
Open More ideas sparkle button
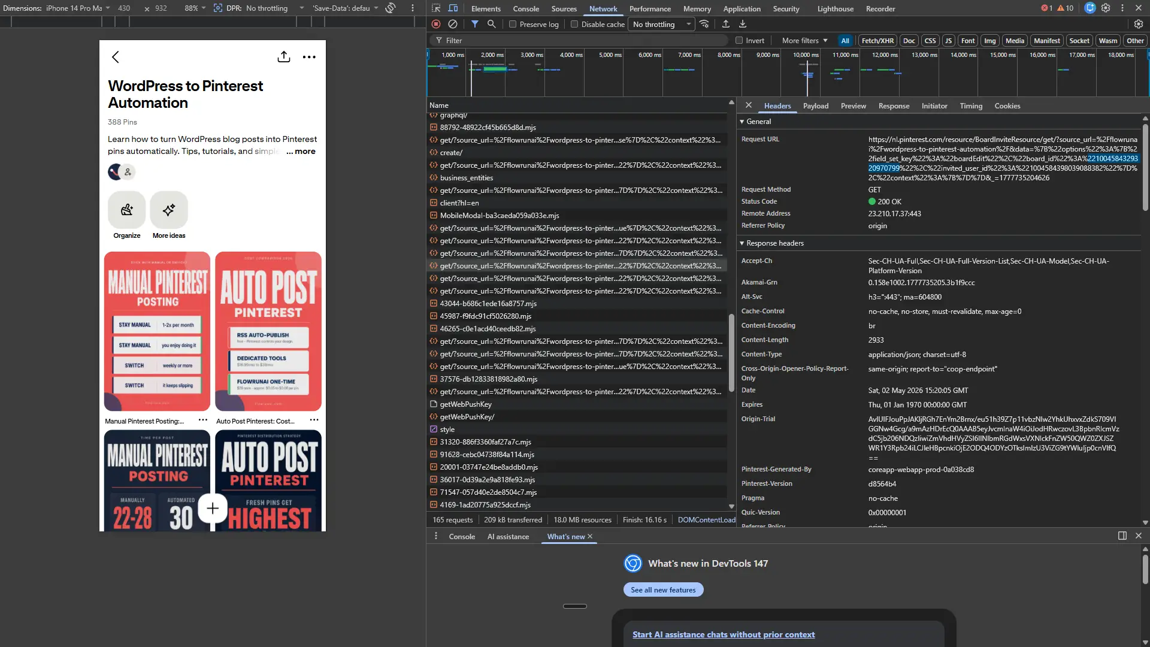pyautogui.click(x=169, y=210)
